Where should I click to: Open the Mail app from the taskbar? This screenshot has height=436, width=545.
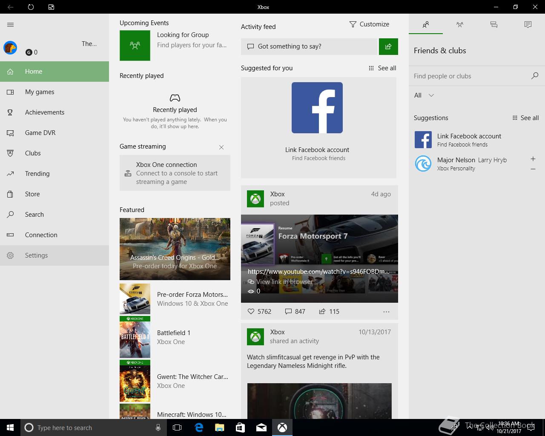261,427
